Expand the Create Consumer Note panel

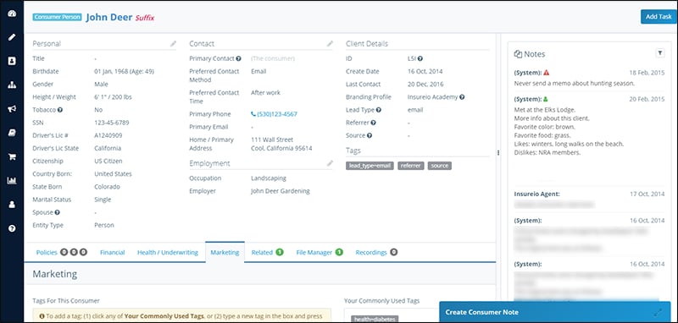tap(659, 312)
